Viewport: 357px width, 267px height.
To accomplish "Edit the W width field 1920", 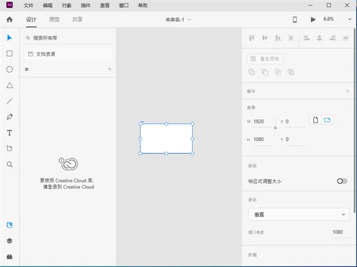I will [263, 121].
